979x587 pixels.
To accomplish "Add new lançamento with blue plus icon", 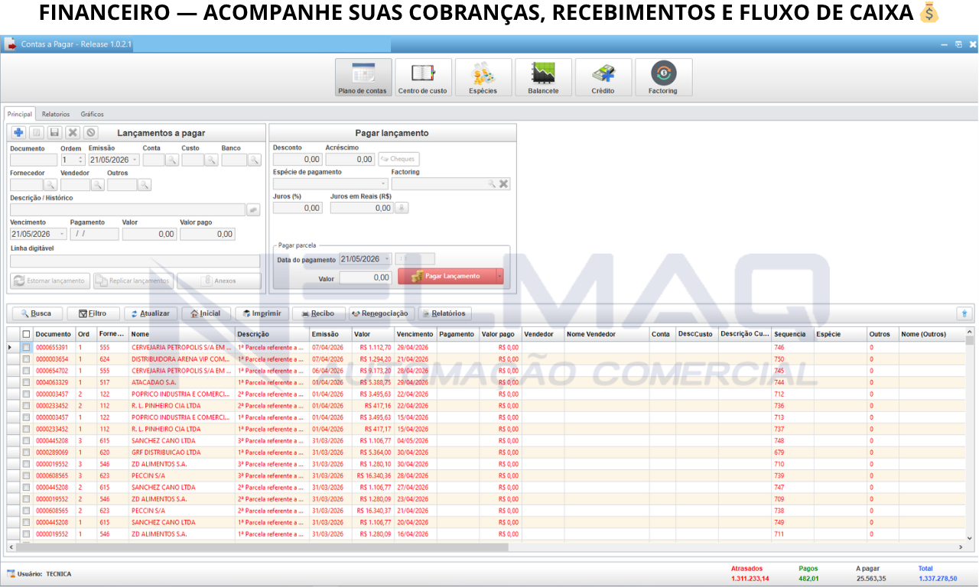I will click(18, 133).
